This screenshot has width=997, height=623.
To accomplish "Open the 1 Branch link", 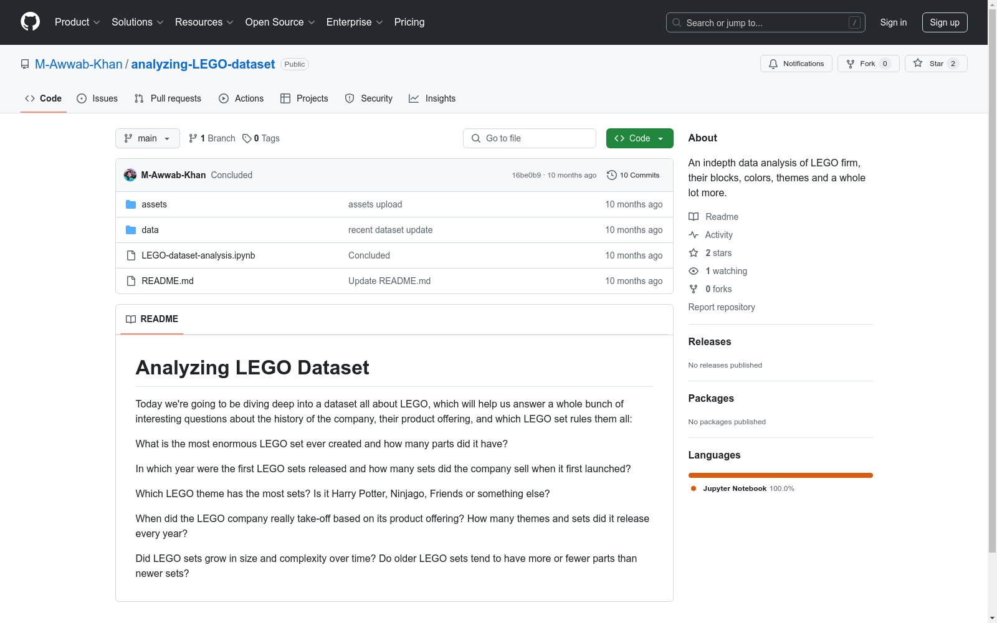I will pyautogui.click(x=212, y=138).
